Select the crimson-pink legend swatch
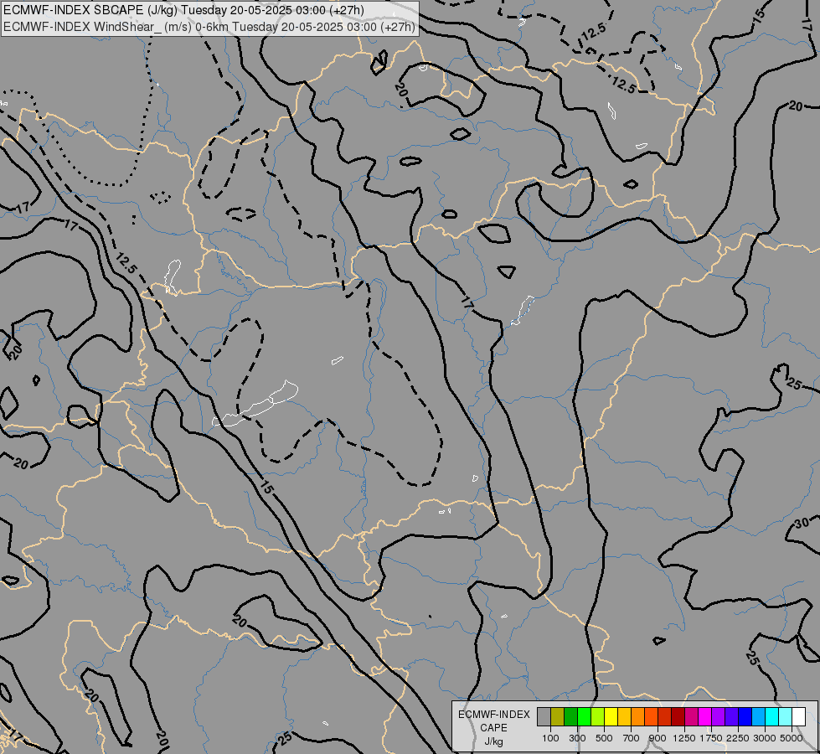Viewport: 820px width, 754px height. tap(691, 716)
